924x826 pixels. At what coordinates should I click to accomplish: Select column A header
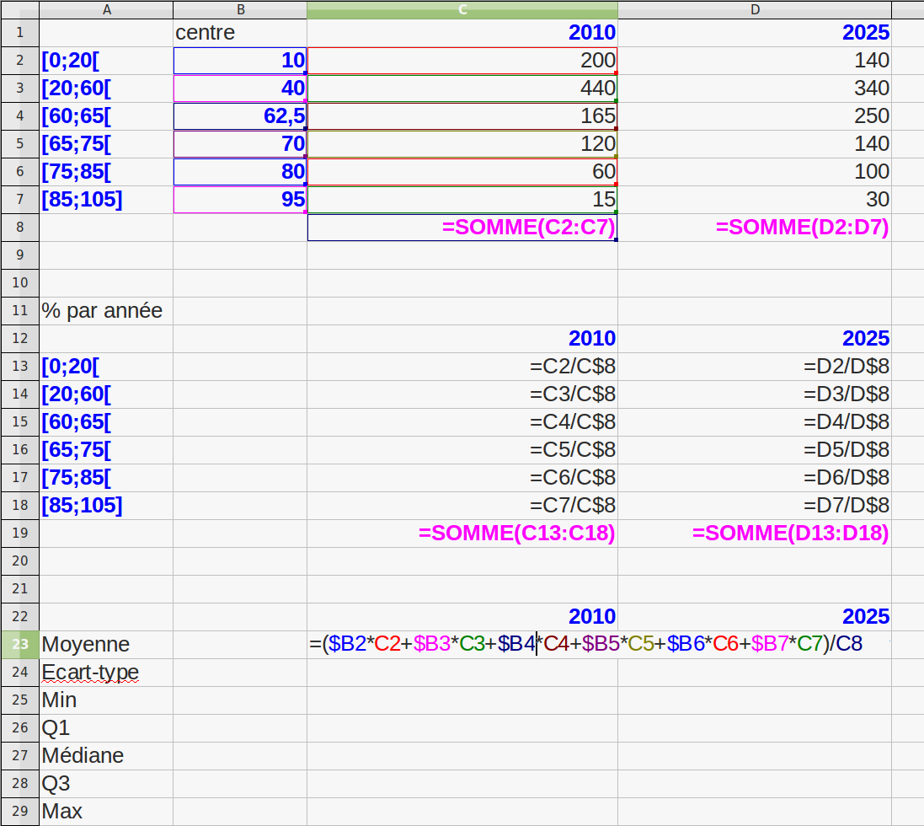pyautogui.click(x=106, y=9)
